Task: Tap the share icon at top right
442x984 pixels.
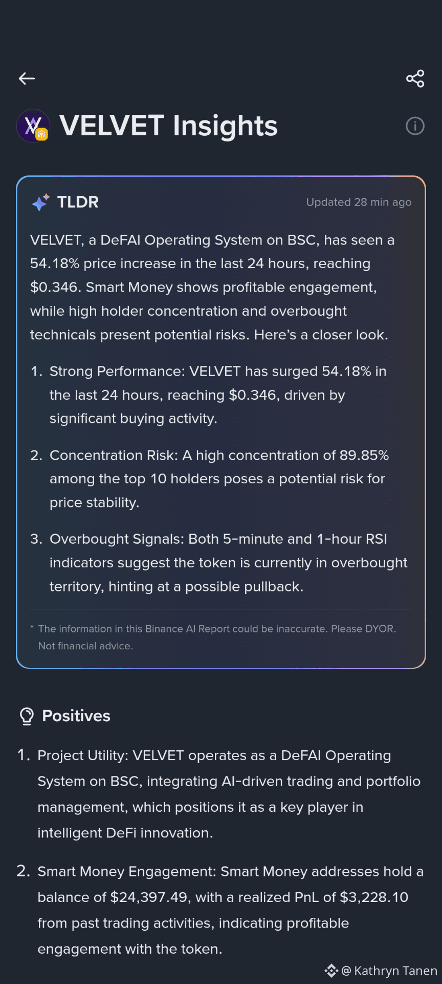Action: click(x=415, y=78)
